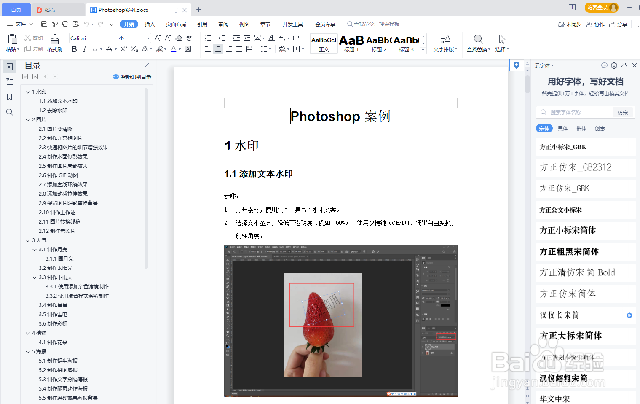Toggle the outline panel icon in left sidebar
Image resolution: width=640 pixels, height=404 pixels.
coord(10,67)
